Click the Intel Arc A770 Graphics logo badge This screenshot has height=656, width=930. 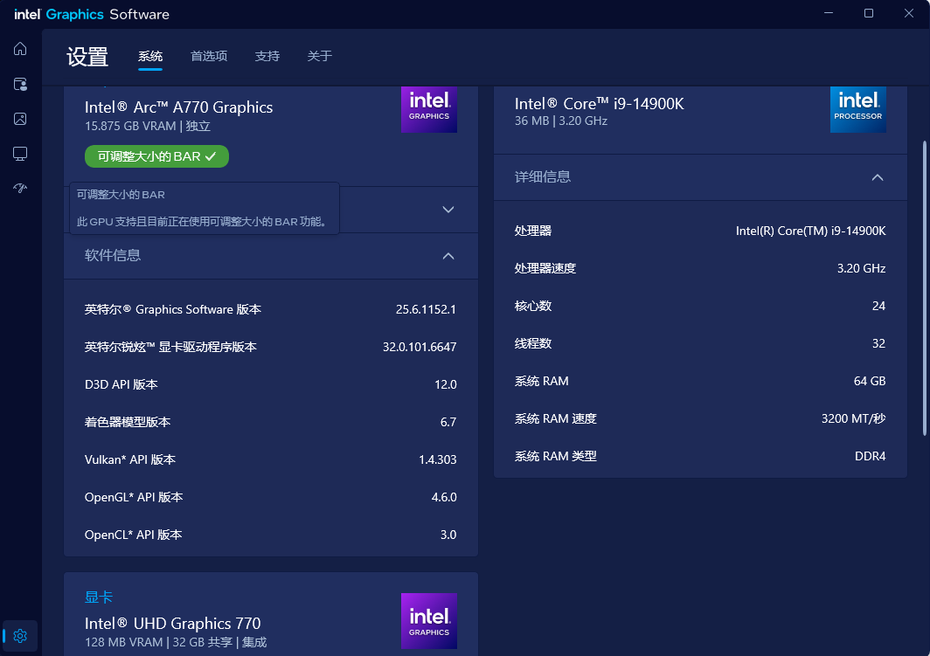(x=428, y=108)
